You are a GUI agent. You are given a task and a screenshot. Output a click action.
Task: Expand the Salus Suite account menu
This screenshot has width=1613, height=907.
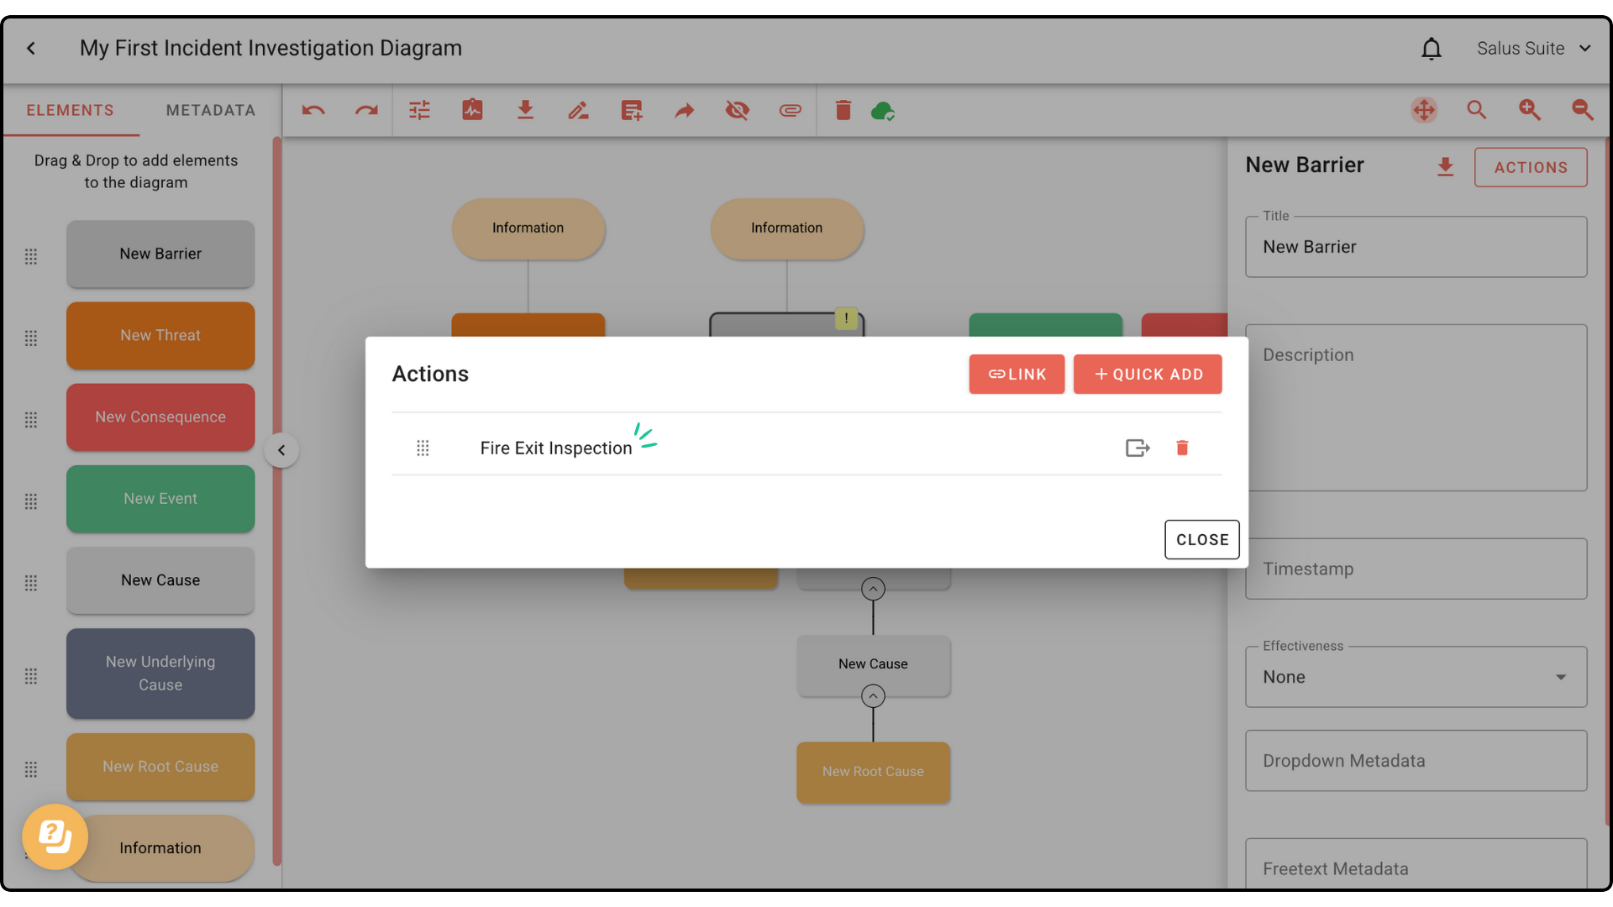(1533, 49)
